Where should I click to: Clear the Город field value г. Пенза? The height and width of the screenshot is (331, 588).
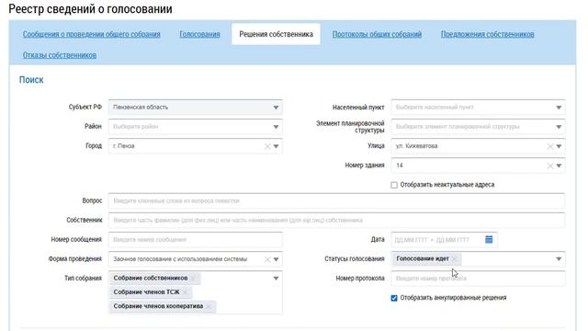coord(267,146)
